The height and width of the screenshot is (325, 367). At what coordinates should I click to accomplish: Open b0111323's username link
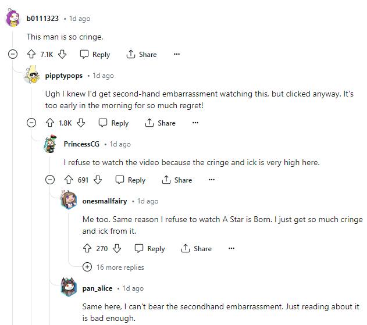pyautogui.click(x=42, y=19)
